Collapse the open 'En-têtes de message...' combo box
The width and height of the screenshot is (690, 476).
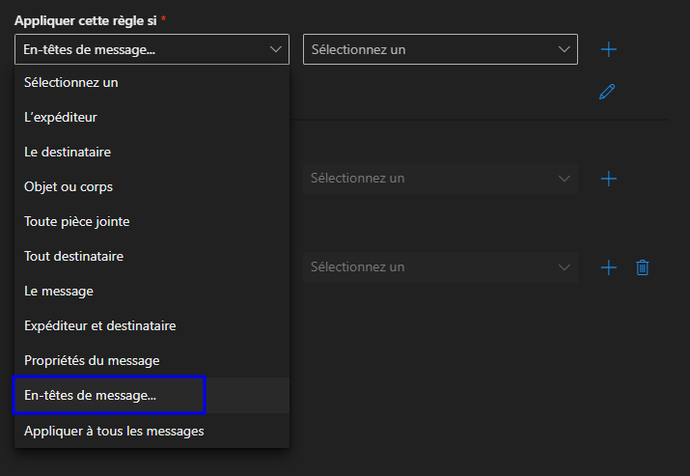pos(152,49)
